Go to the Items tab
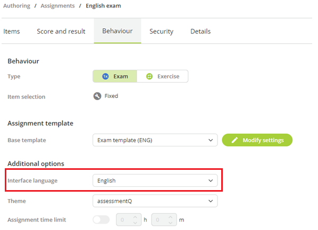The width and height of the screenshot is (318, 230). click(x=12, y=31)
